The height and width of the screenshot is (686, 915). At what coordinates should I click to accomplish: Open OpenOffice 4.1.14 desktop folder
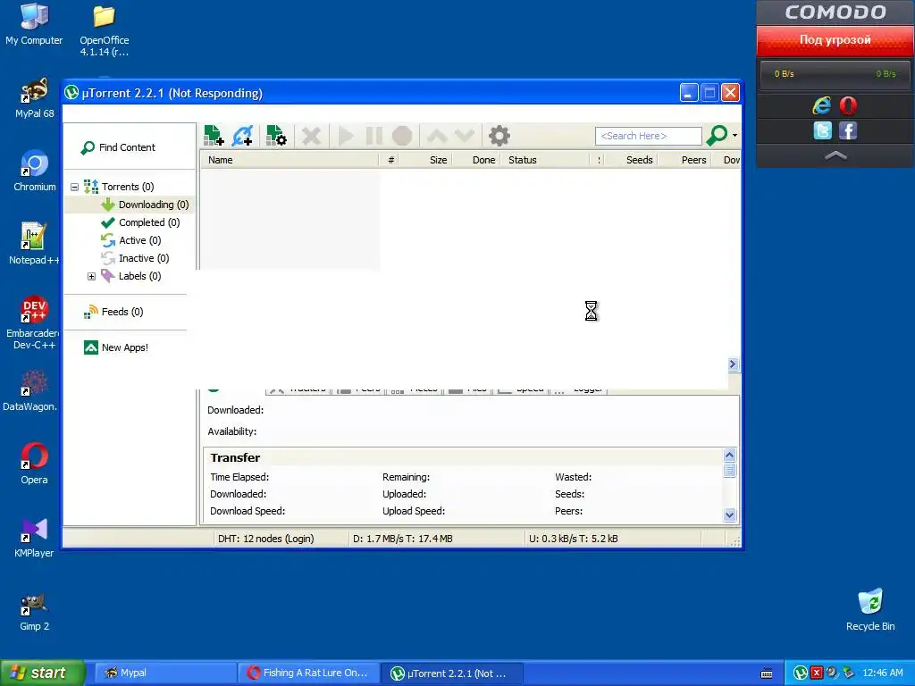104,29
